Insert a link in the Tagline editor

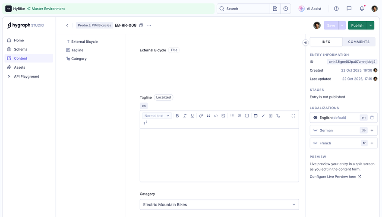tap(201, 116)
